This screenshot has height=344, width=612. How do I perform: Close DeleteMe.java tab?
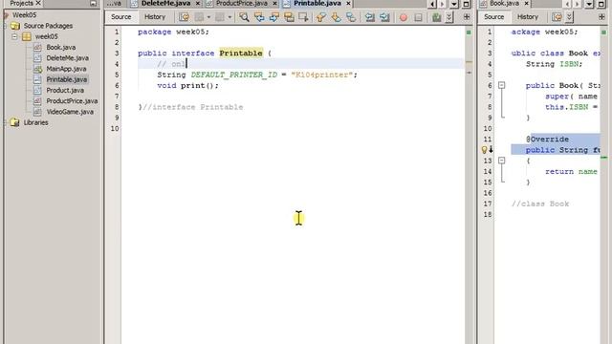pyautogui.click(x=198, y=4)
